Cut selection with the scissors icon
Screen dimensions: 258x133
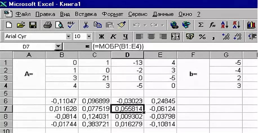(86, 25)
